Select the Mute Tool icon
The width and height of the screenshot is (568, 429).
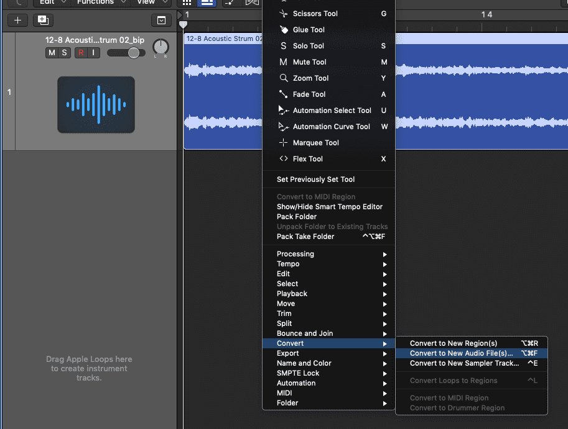click(283, 62)
